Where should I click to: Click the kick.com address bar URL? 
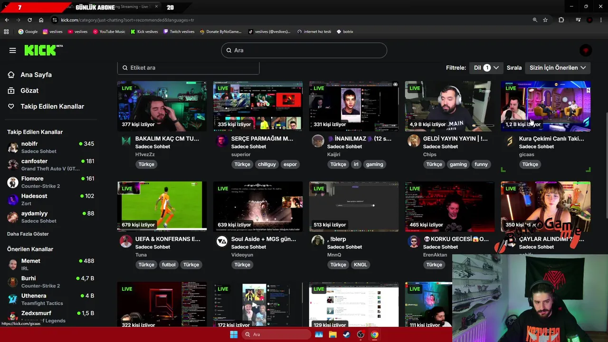tap(127, 20)
